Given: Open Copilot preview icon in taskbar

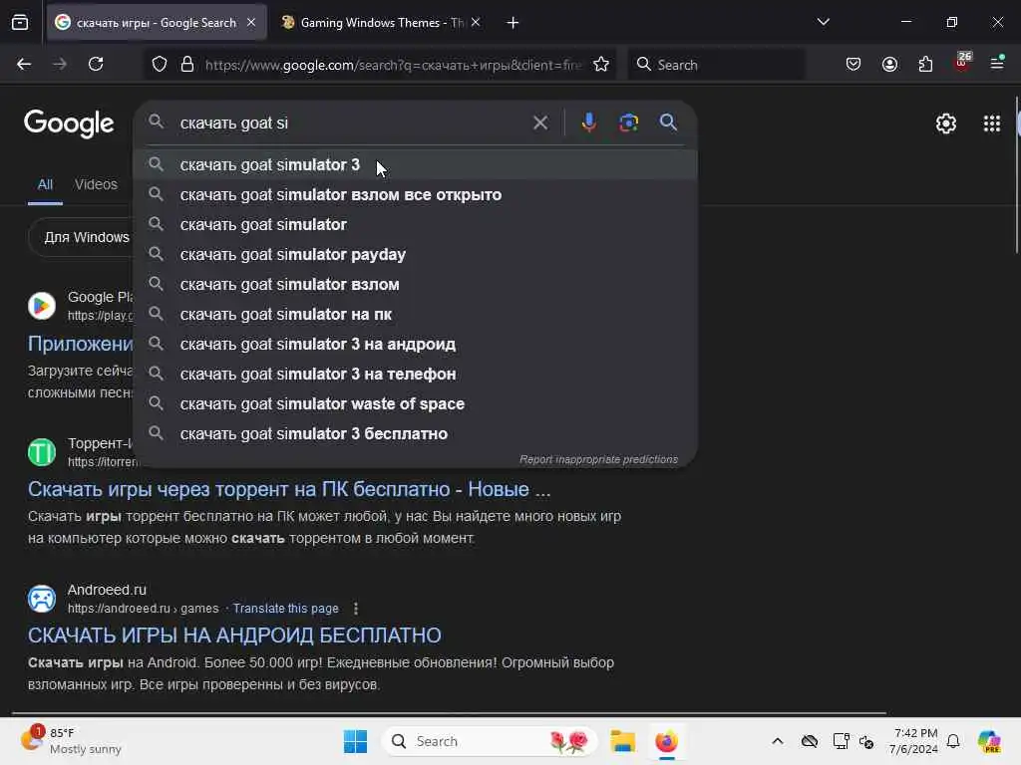Looking at the screenshot, I should coord(989,741).
